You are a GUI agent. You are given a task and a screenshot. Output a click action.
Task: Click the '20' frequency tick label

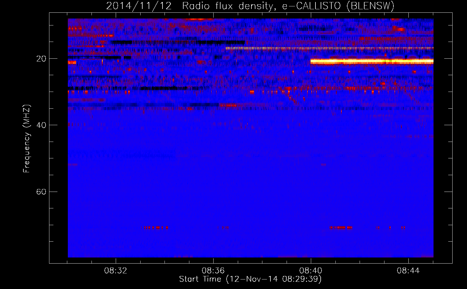41,59
